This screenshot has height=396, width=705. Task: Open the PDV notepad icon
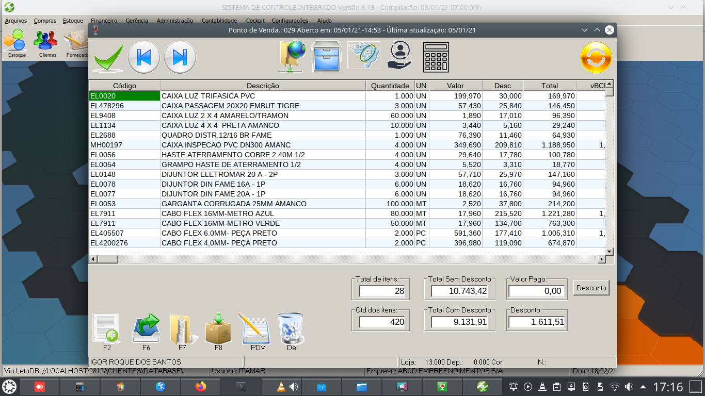(257, 328)
